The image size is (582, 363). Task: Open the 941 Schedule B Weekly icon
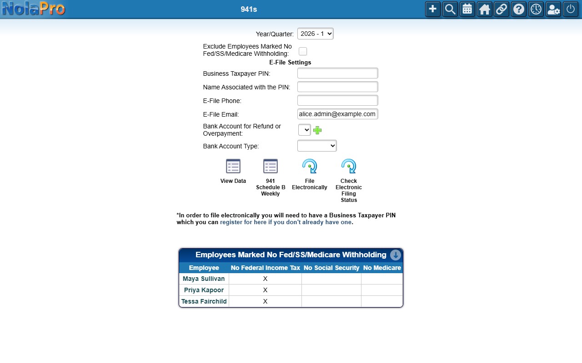tap(271, 166)
